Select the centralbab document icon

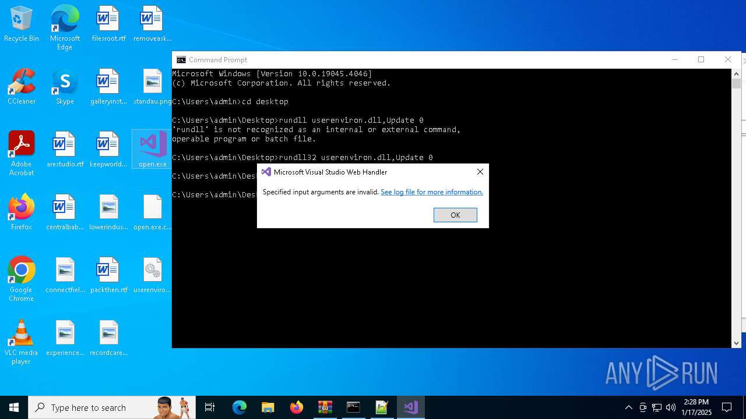65,213
